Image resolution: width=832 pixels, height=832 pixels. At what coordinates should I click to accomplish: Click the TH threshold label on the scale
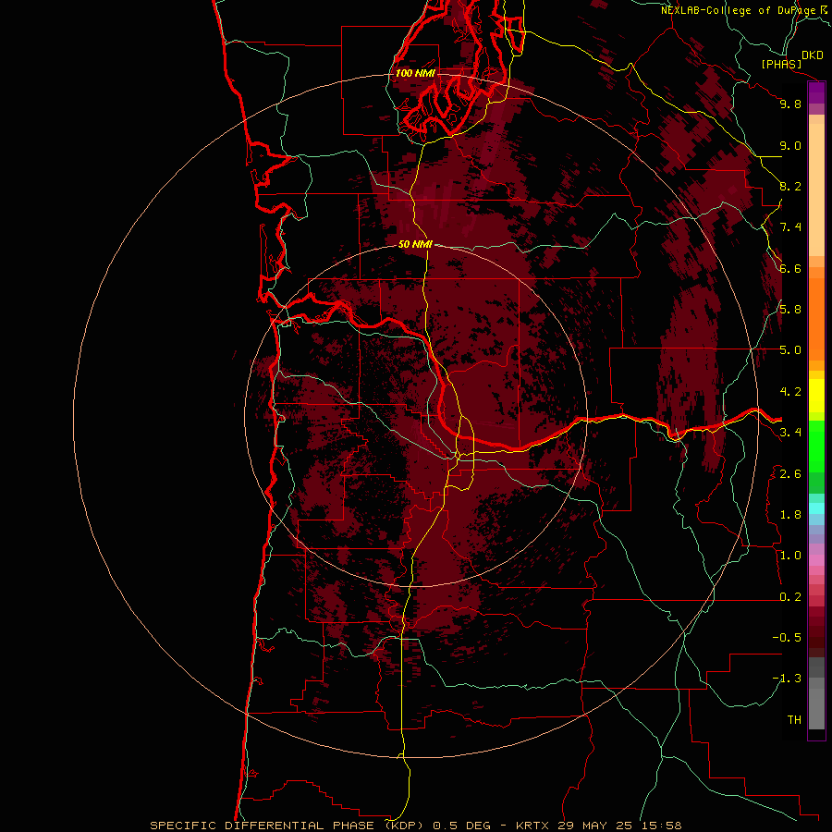pos(794,720)
